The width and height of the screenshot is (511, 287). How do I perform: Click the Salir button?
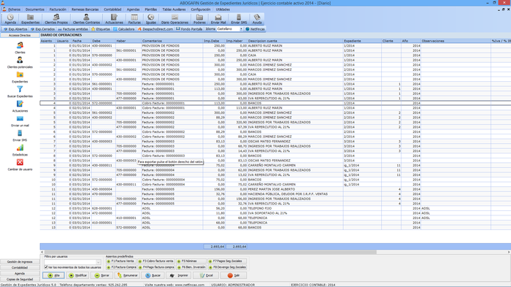(234, 275)
